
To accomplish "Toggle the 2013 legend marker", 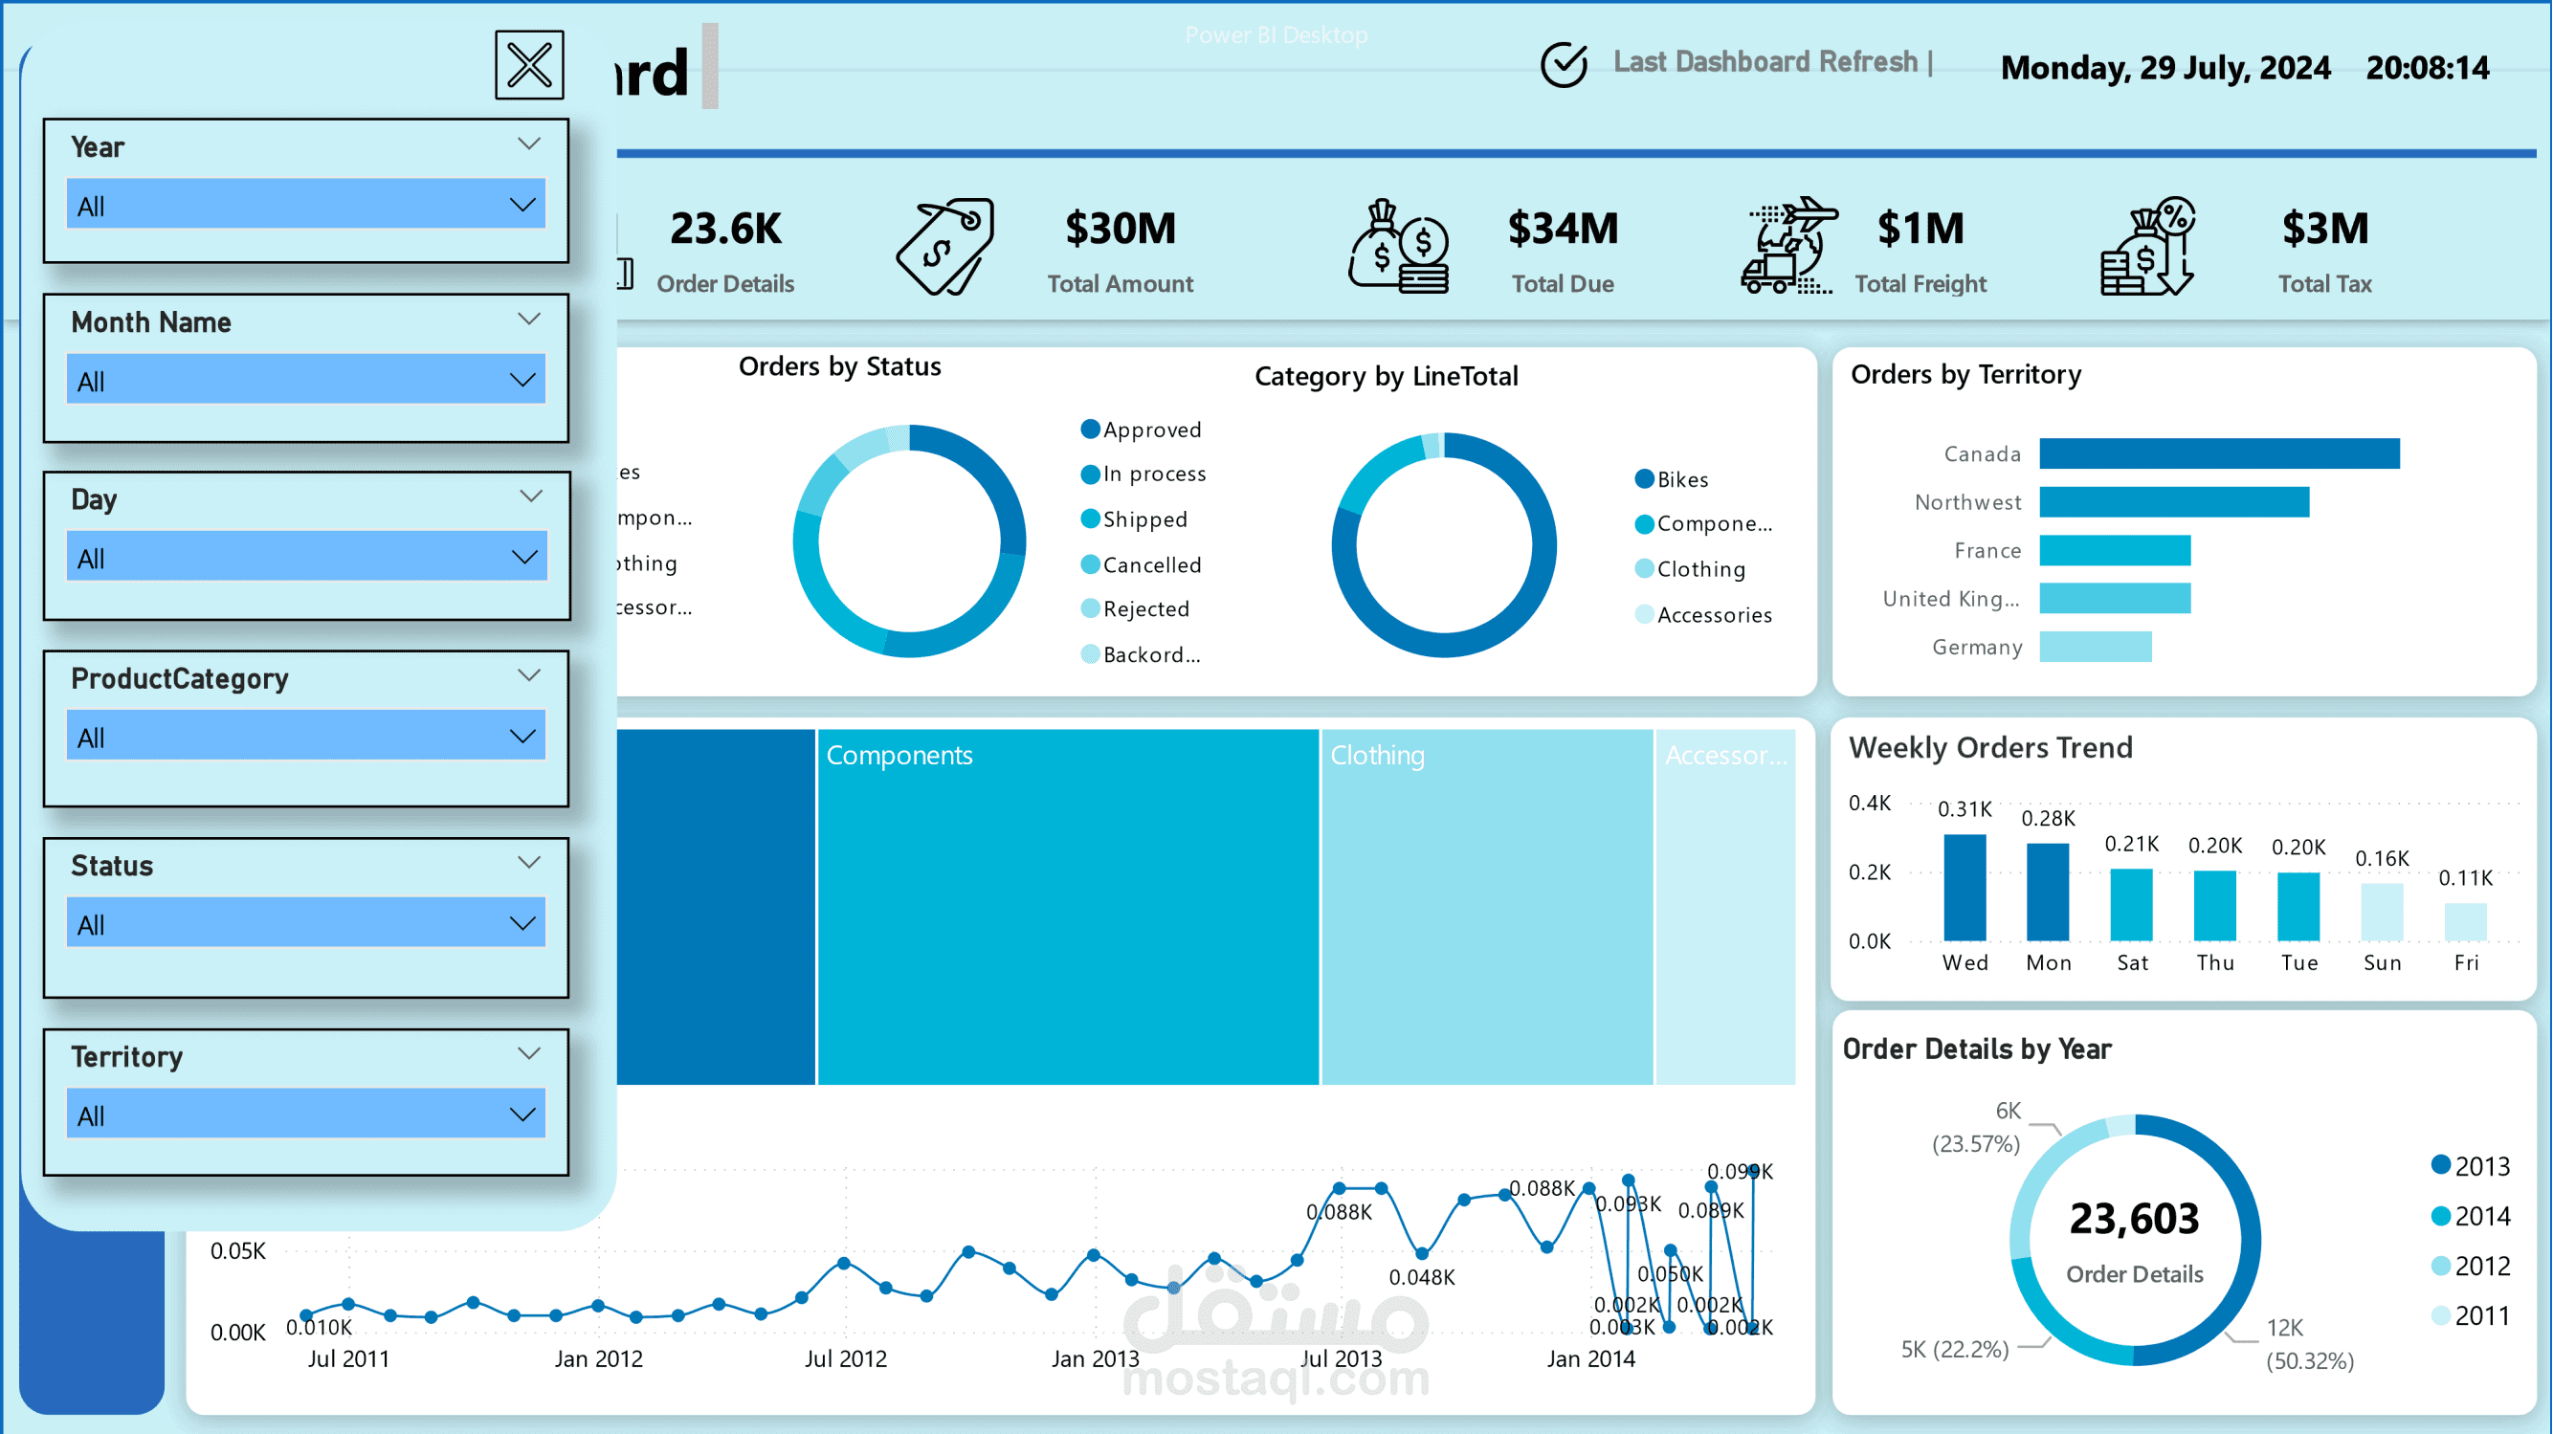I will 2441,1164.
